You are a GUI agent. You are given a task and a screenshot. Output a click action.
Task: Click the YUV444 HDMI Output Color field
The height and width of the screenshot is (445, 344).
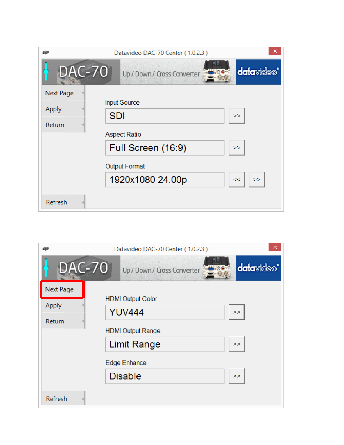(x=165, y=312)
